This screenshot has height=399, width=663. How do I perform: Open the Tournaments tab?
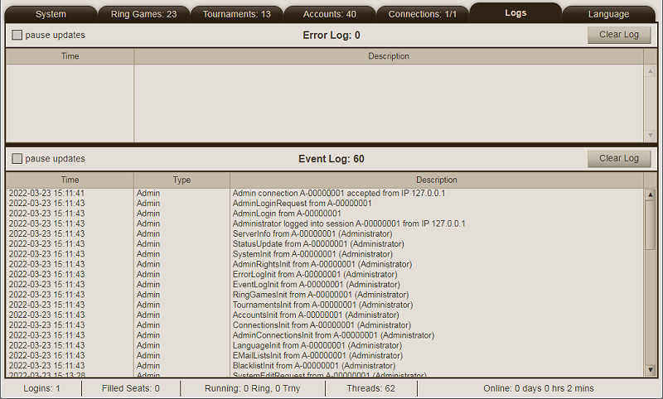click(x=237, y=14)
